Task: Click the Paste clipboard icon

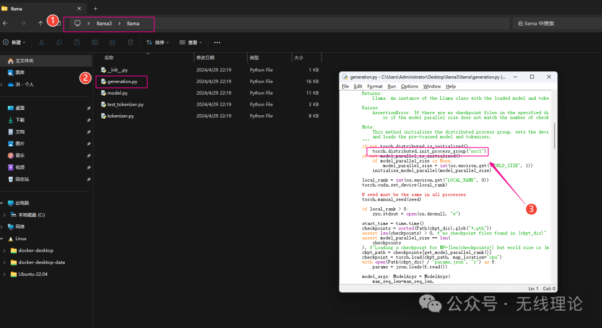Action: click(x=77, y=42)
